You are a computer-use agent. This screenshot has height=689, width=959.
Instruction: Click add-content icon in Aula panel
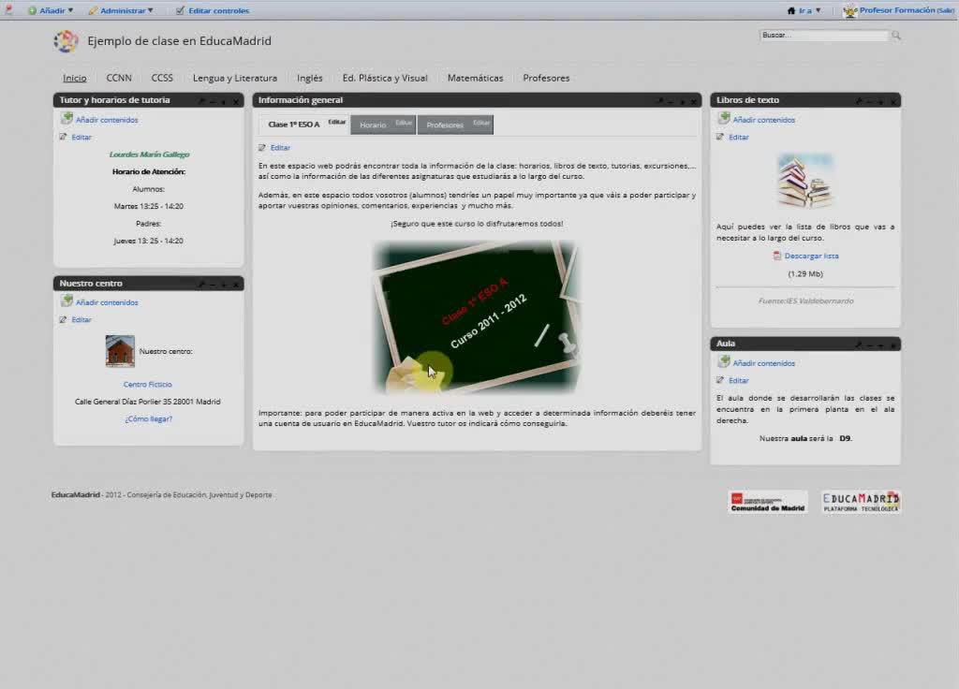(x=724, y=362)
